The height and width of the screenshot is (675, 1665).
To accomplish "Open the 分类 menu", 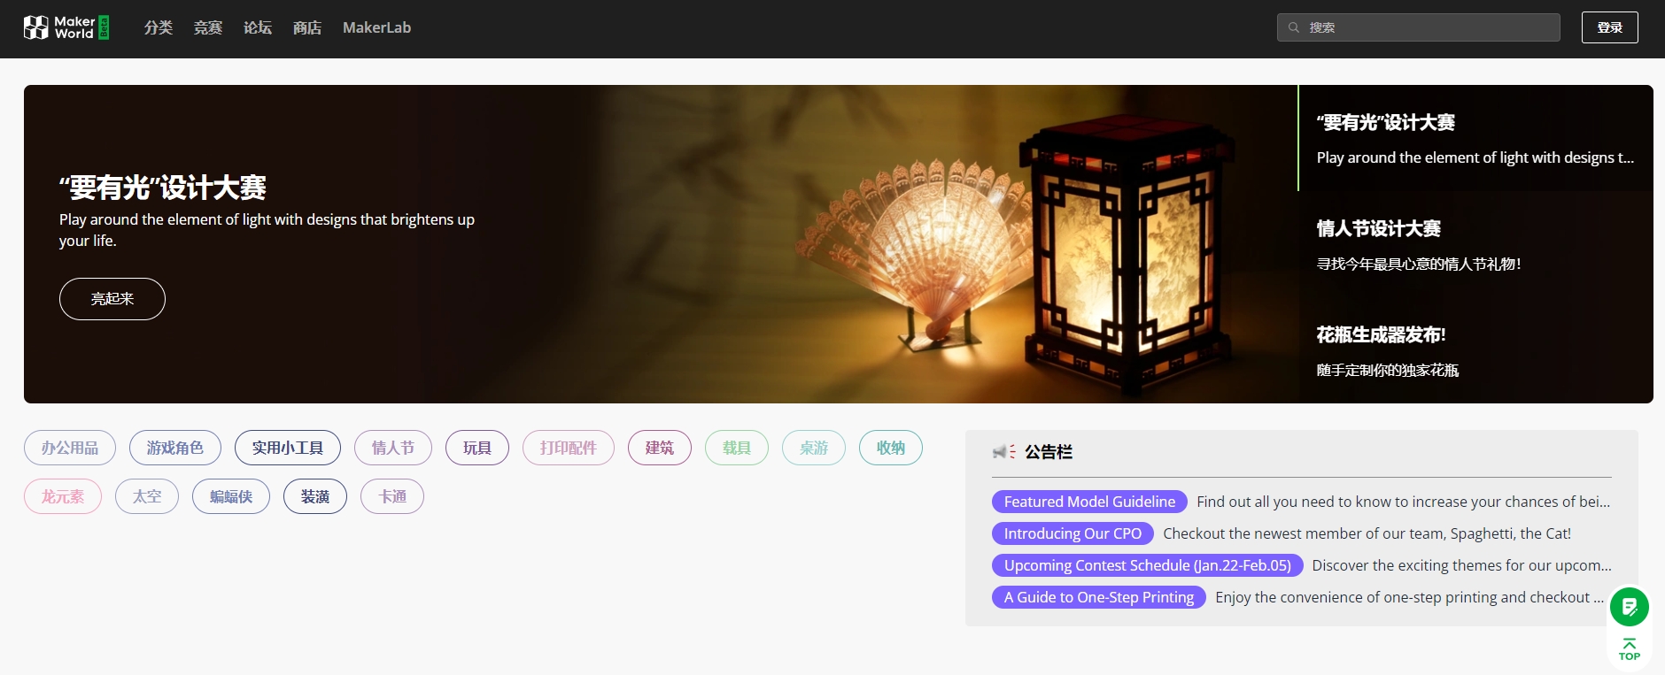I will pyautogui.click(x=159, y=27).
